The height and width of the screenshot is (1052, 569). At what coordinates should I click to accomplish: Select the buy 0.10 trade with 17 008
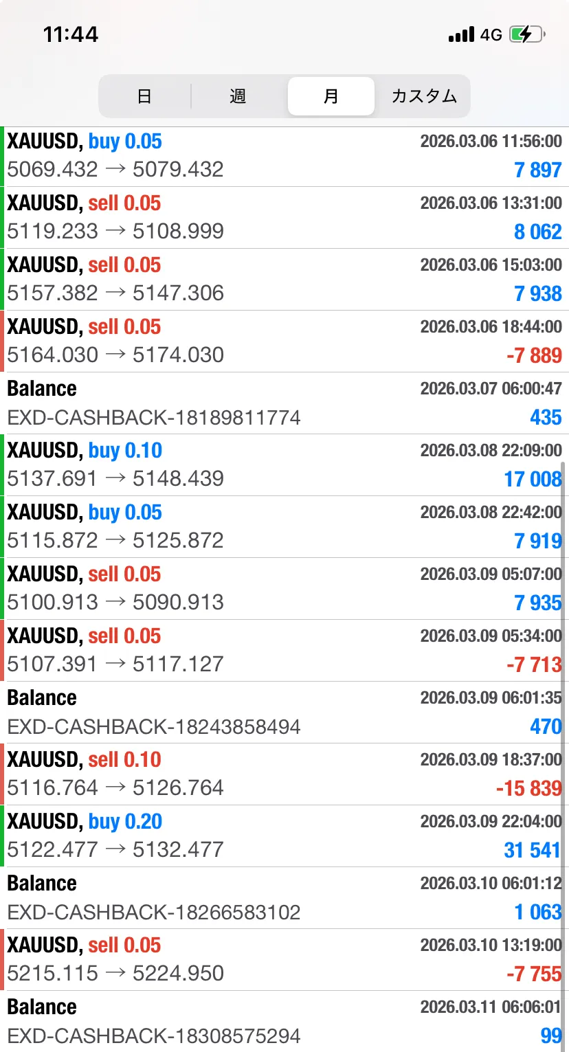pyautogui.click(x=284, y=465)
